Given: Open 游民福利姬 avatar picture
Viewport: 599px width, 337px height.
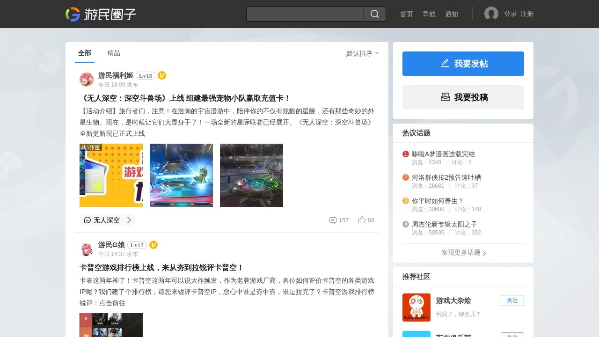Looking at the screenshot, I should coord(87,80).
